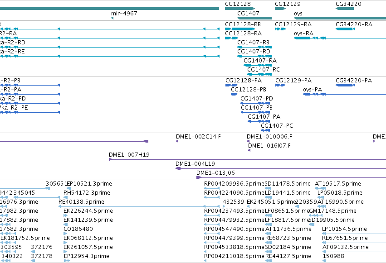Click transcript CG34220-RA
The width and height of the screenshot is (386, 263).
(x=354, y=24)
